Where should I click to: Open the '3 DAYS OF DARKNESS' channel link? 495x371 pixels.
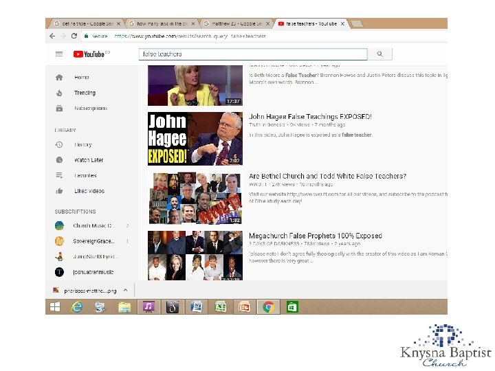274,243
